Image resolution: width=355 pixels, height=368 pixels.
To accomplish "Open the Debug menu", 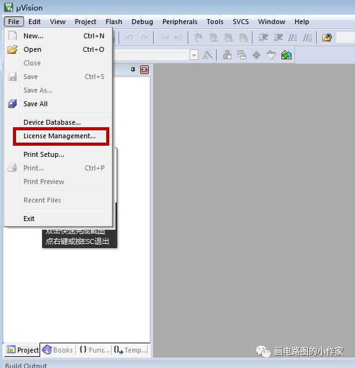I will click(142, 22).
